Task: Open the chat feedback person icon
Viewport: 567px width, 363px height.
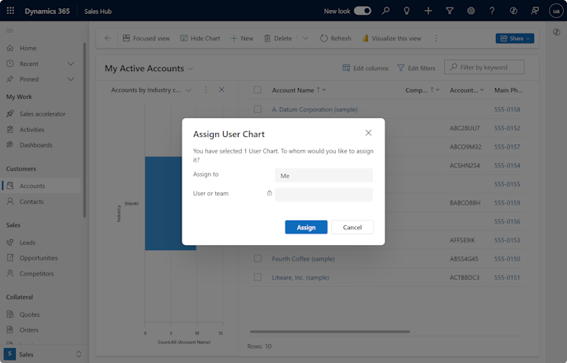Action: pyautogui.click(x=535, y=11)
